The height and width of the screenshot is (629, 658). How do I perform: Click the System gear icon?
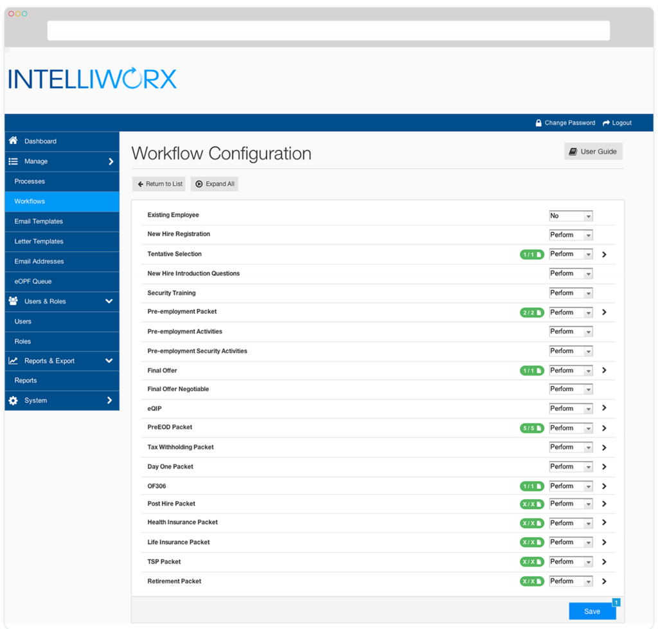(x=13, y=401)
